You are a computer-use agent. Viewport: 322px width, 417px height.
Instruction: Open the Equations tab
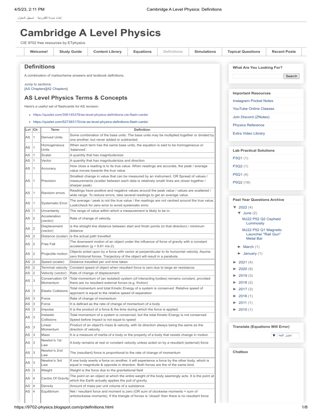[142, 52]
